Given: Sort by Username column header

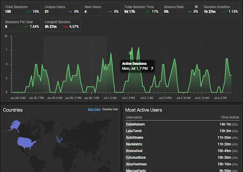Looking at the screenshot, I should point(134,117).
